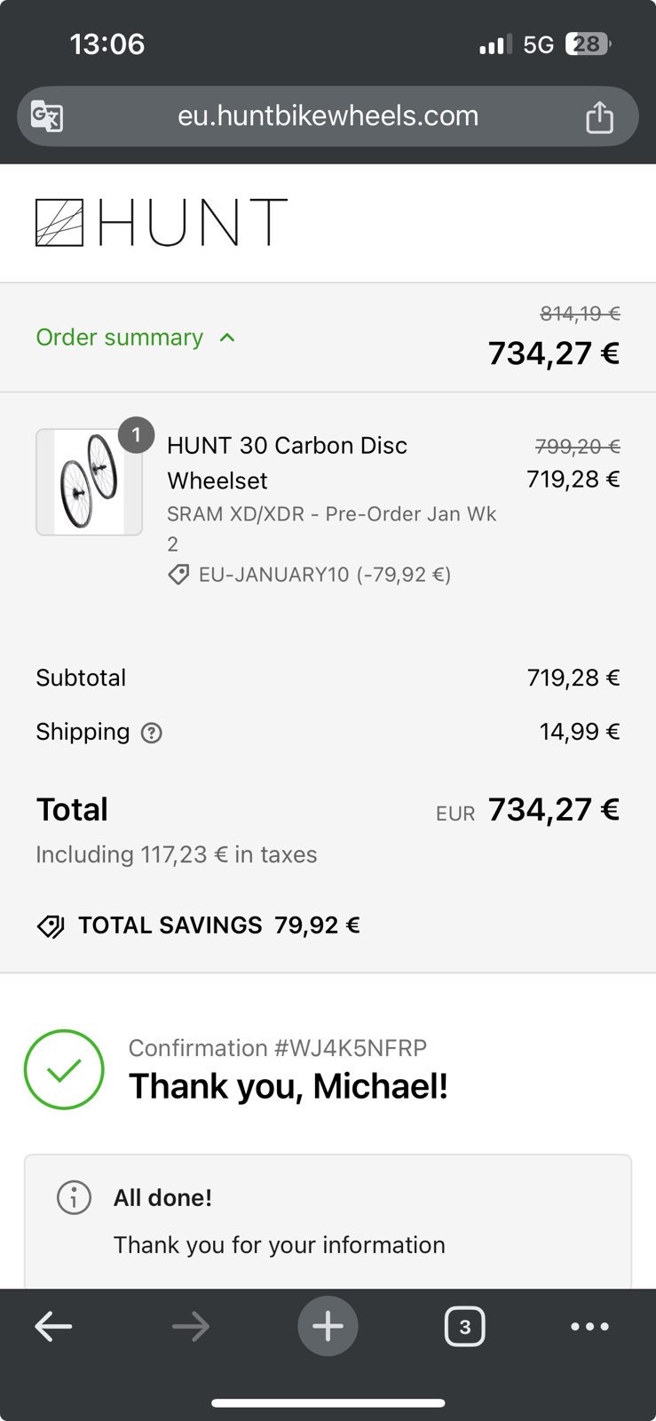Tap the All done info icon
The image size is (656, 1421).
click(x=74, y=1197)
